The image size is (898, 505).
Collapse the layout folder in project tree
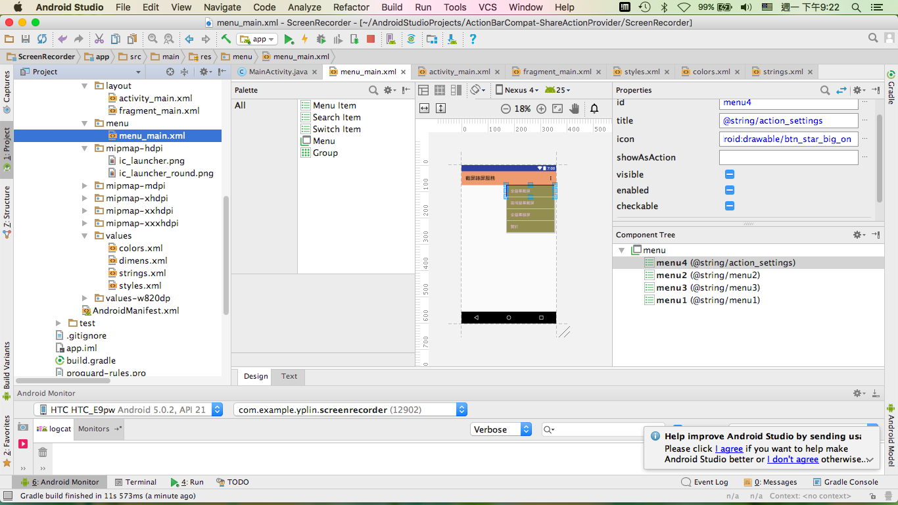pyautogui.click(x=84, y=86)
